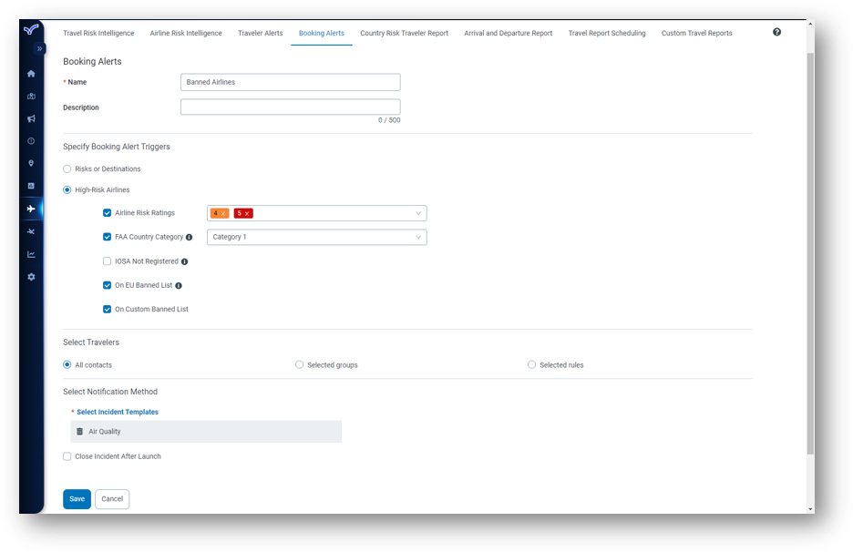Viewport: 853px width, 552px height.
Task: Click the Cancel button
Action: tap(112, 499)
